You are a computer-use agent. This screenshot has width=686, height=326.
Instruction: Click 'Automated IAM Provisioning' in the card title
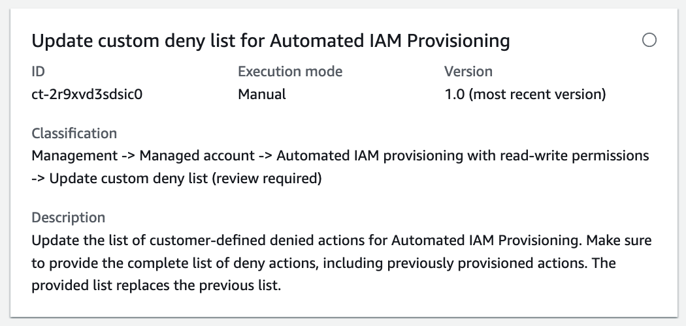389,41
